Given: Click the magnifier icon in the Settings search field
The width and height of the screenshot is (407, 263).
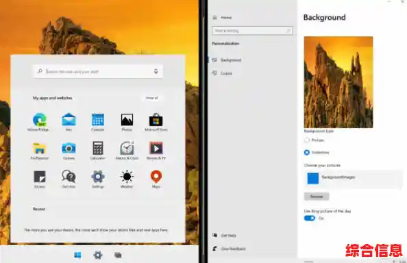Looking at the screenshot, I should tap(288, 31).
